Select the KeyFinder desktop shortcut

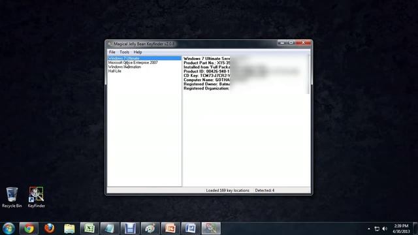tap(37, 197)
